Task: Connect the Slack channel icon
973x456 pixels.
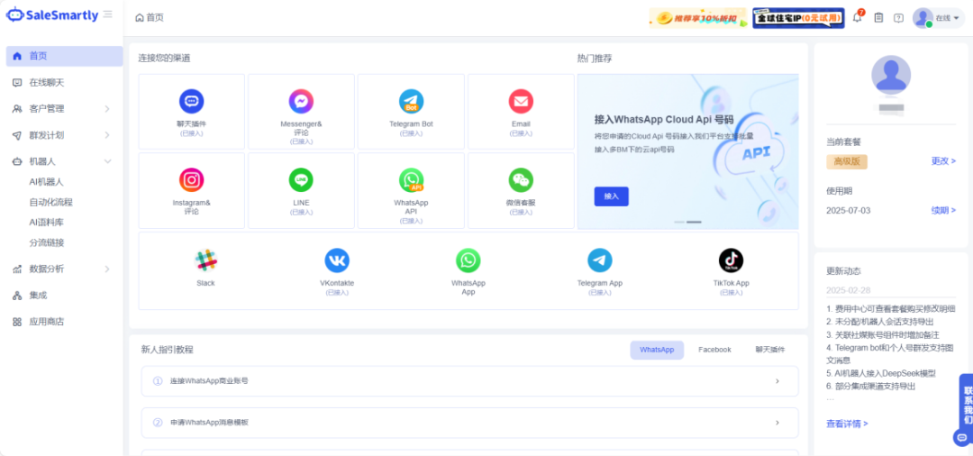Action: [205, 260]
